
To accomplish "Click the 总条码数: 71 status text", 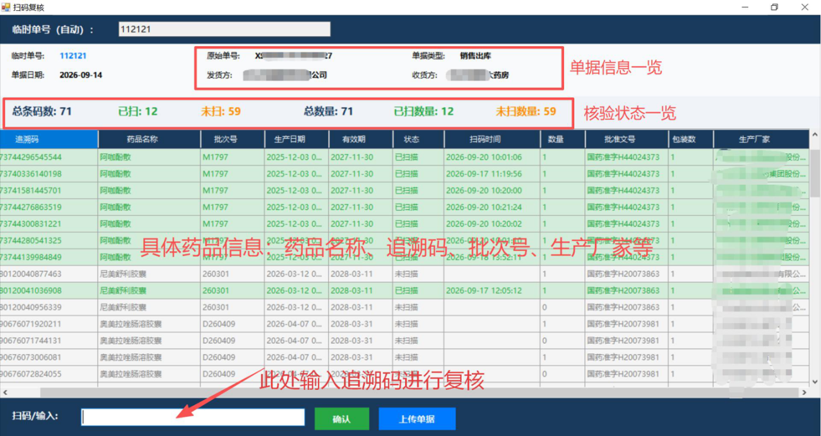I will [x=42, y=111].
